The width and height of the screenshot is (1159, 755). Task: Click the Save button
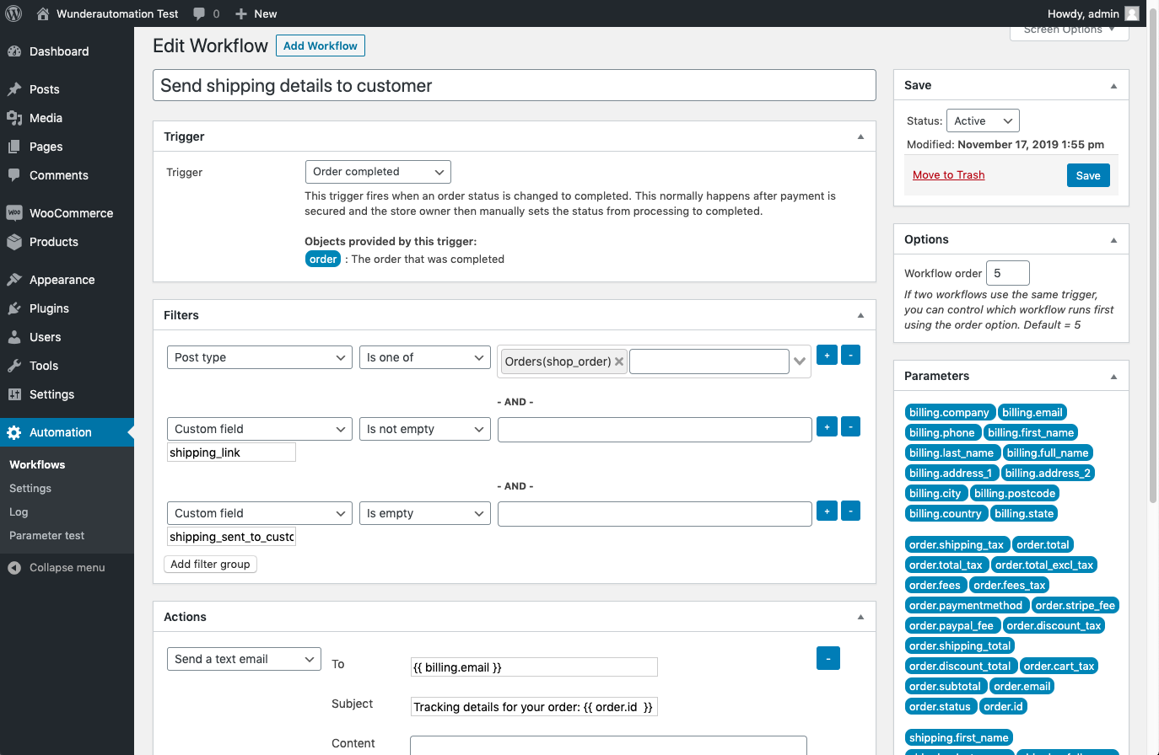(1087, 175)
